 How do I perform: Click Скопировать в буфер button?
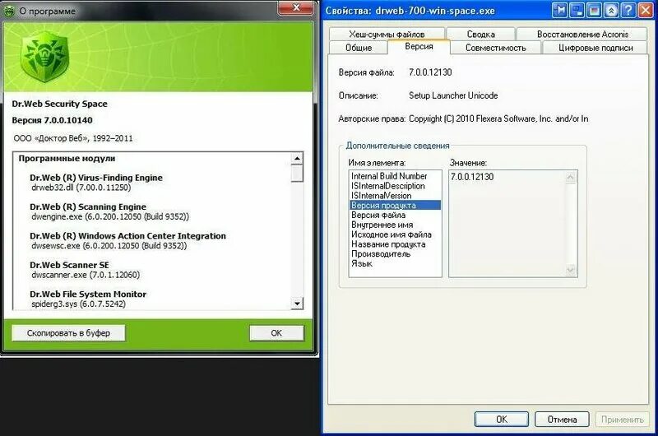(68, 333)
